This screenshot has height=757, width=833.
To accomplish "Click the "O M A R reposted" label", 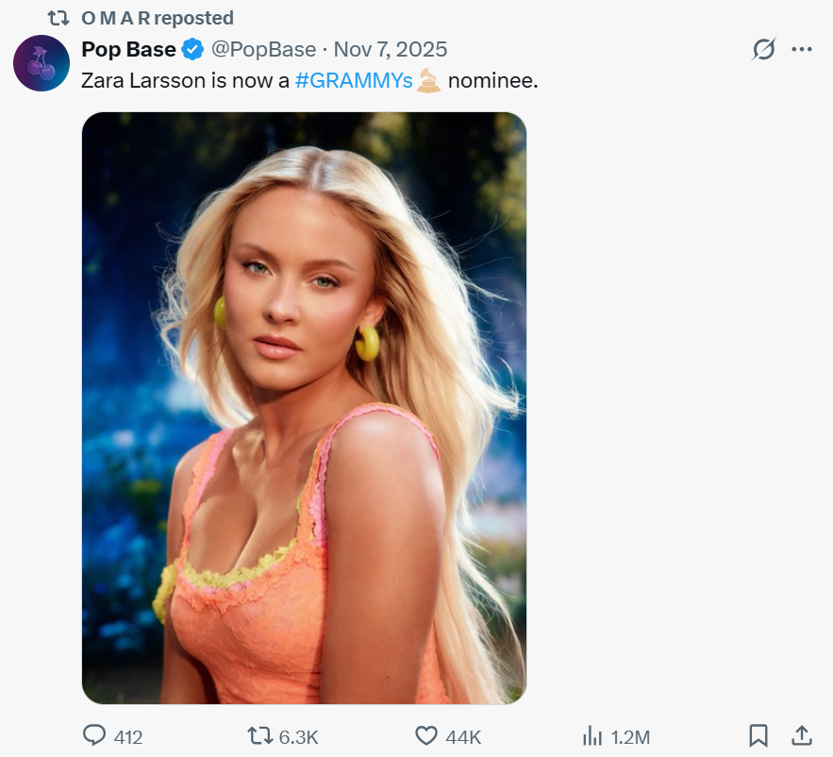I will tap(155, 18).
